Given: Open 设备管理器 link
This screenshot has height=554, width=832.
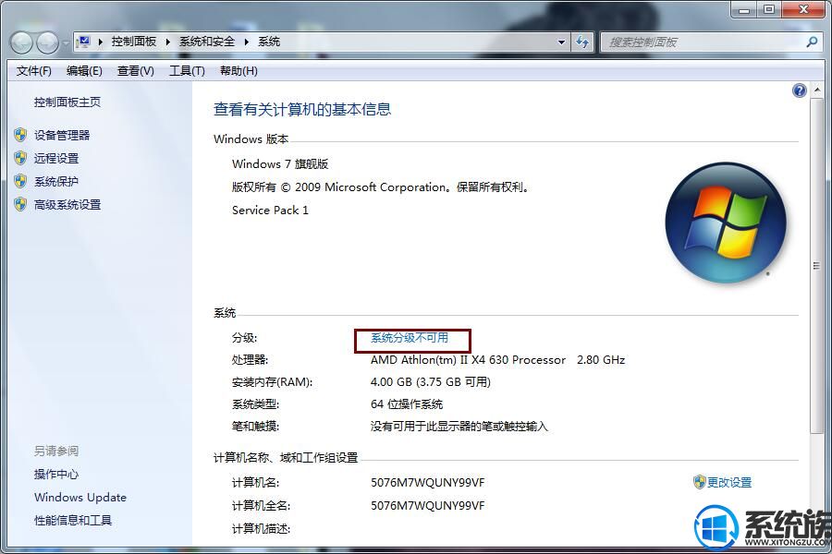Looking at the screenshot, I should pos(62,135).
